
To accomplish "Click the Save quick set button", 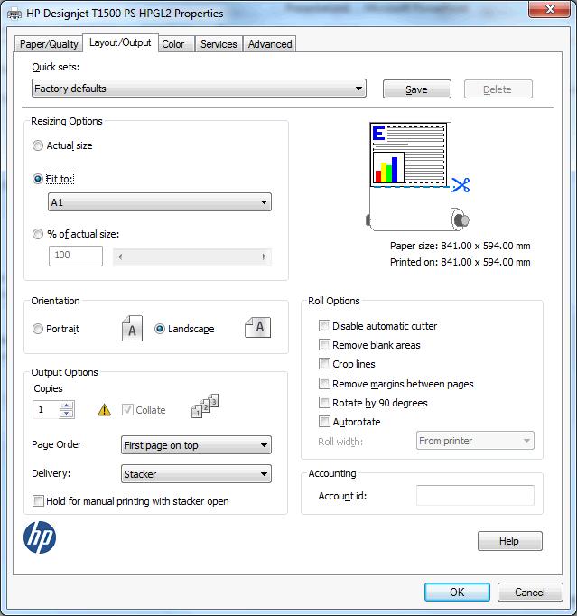I will pyautogui.click(x=417, y=89).
